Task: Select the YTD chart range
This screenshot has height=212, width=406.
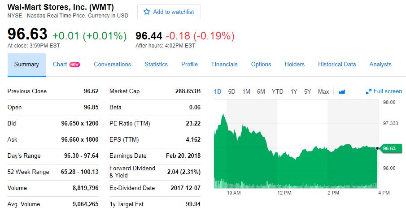Action: point(278,91)
